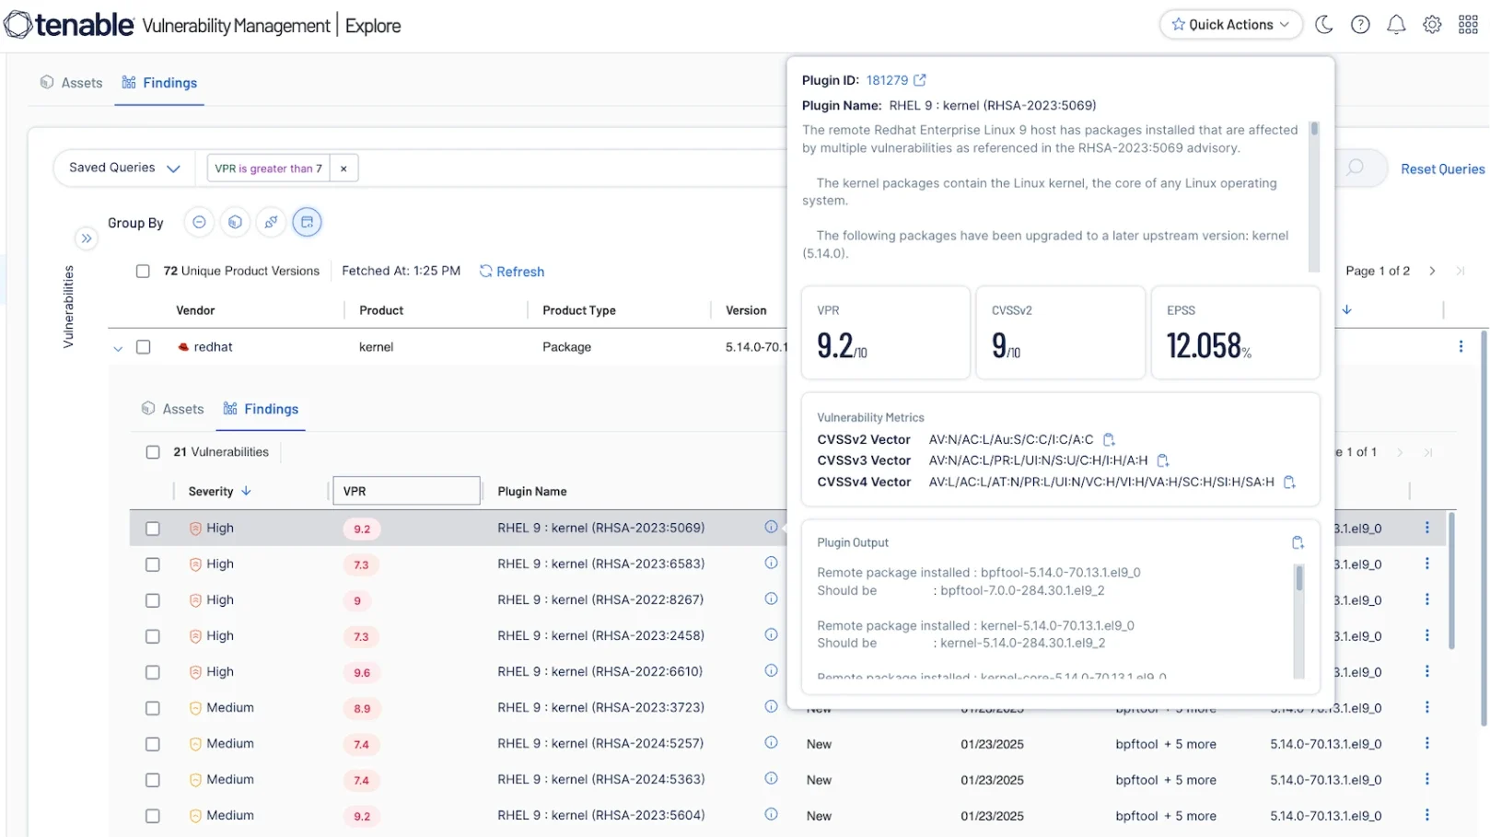Open Plugin ID 181279 link
This screenshot has height=837, width=1490.
point(887,80)
